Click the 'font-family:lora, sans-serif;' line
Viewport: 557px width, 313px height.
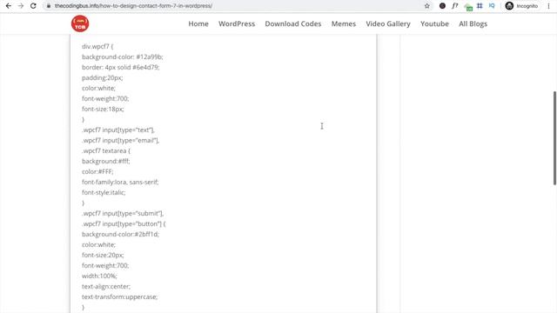120,182
